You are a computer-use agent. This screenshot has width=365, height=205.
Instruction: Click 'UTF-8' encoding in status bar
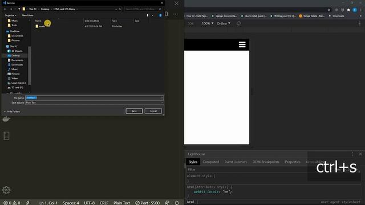(x=90, y=203)
